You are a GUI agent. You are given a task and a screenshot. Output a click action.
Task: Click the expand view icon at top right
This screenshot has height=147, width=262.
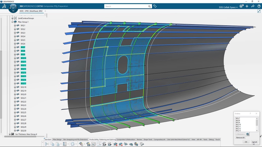tap(259, 11)
